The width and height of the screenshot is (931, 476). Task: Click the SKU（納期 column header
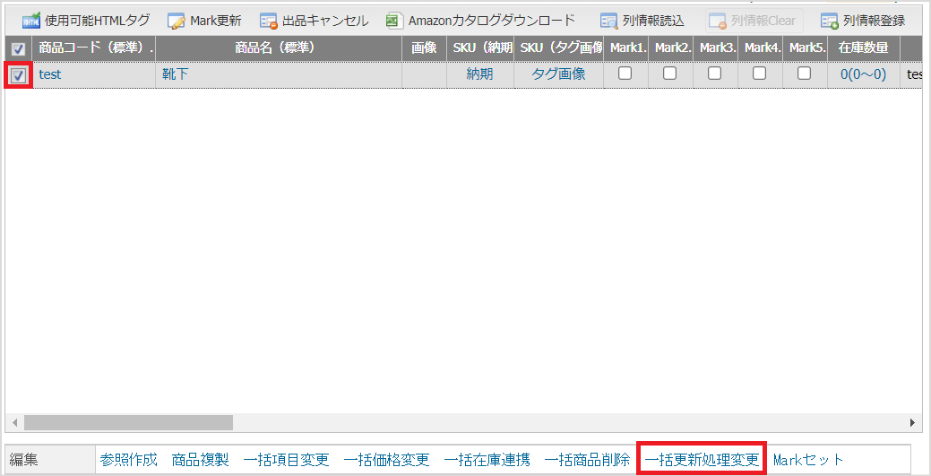pyautogui.click(x=480, y=48)
